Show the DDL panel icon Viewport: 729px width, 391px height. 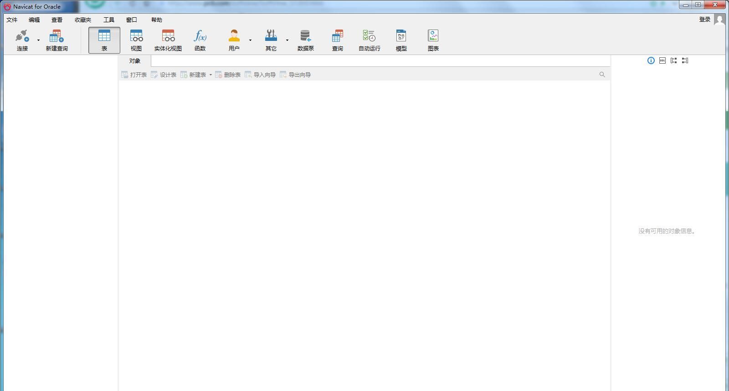[x=662, y=60]
